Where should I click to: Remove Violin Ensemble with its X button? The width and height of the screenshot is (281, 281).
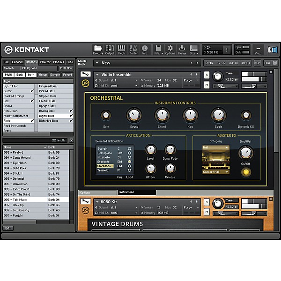point(271,72)
